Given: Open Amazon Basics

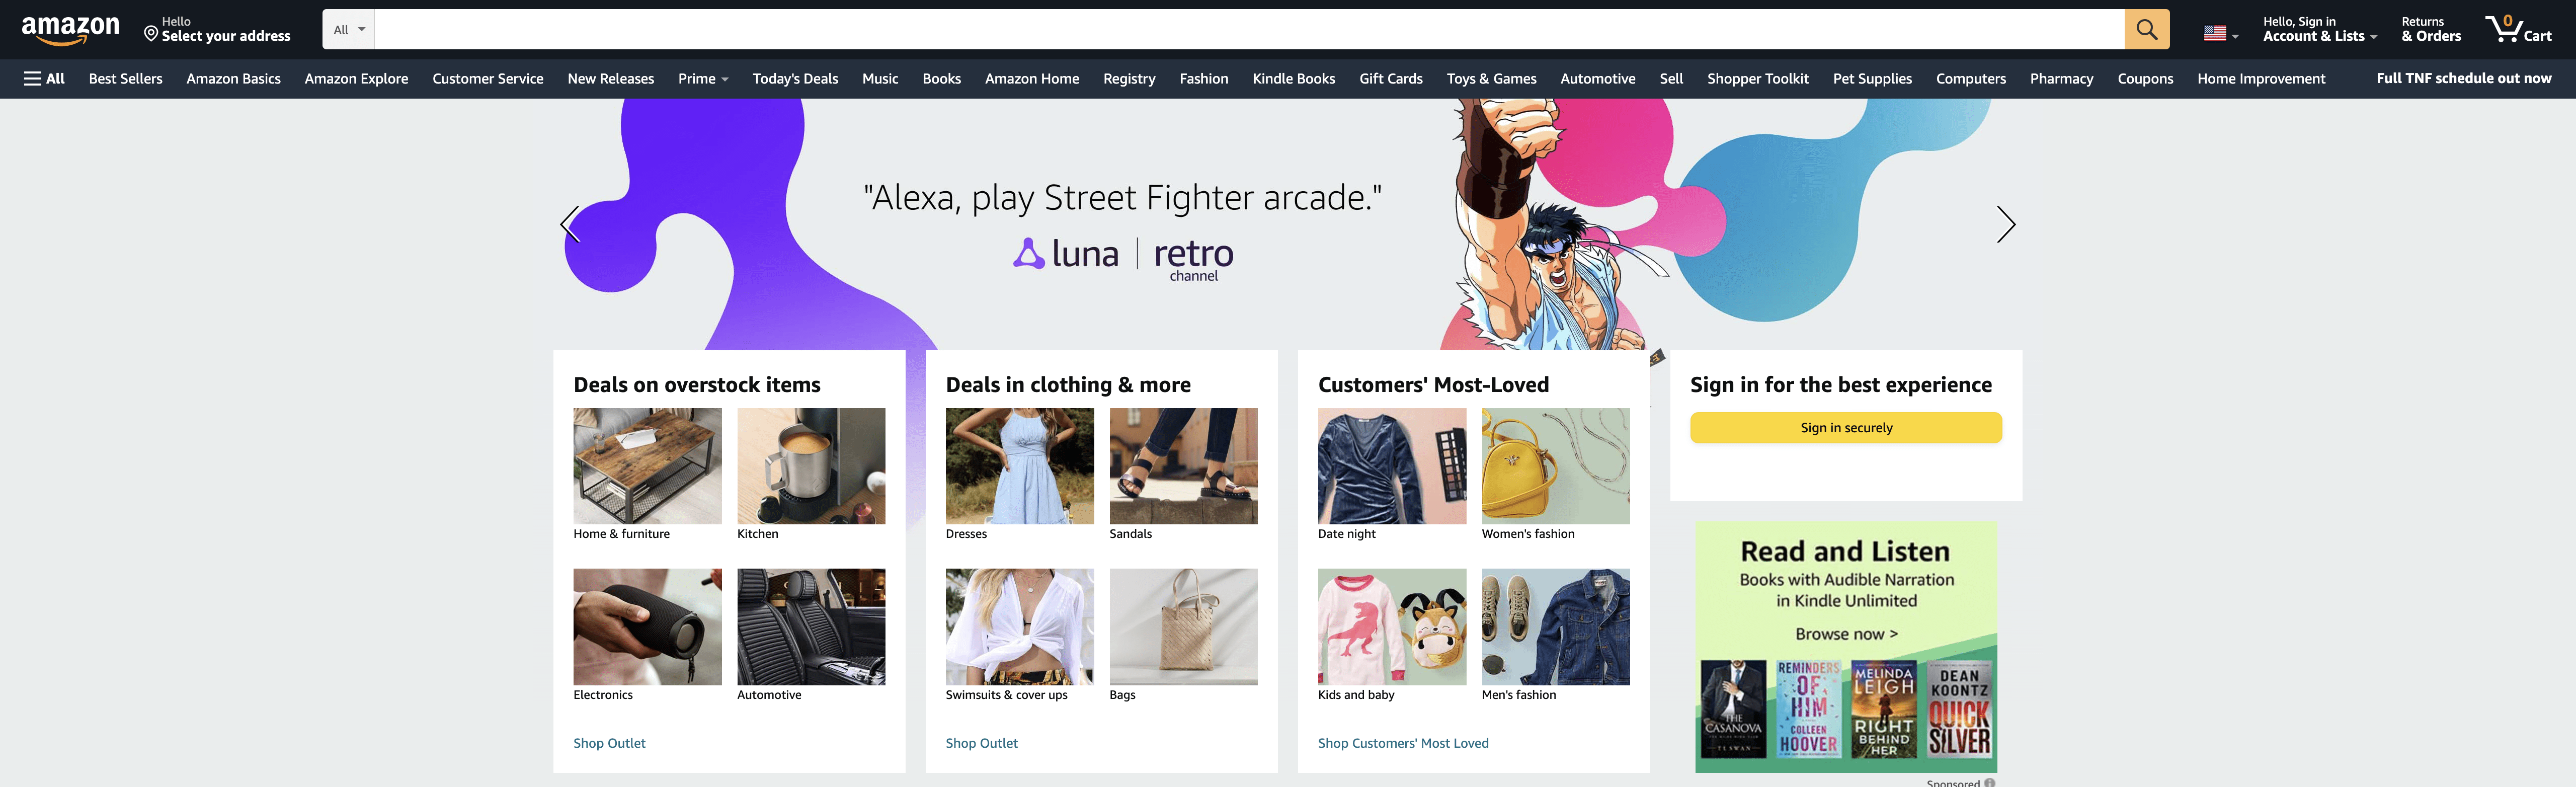Looking at the screenshot, I should pos(233,79).
